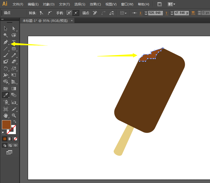Increase X coordinate using stepper arrow

coord(146,12)
